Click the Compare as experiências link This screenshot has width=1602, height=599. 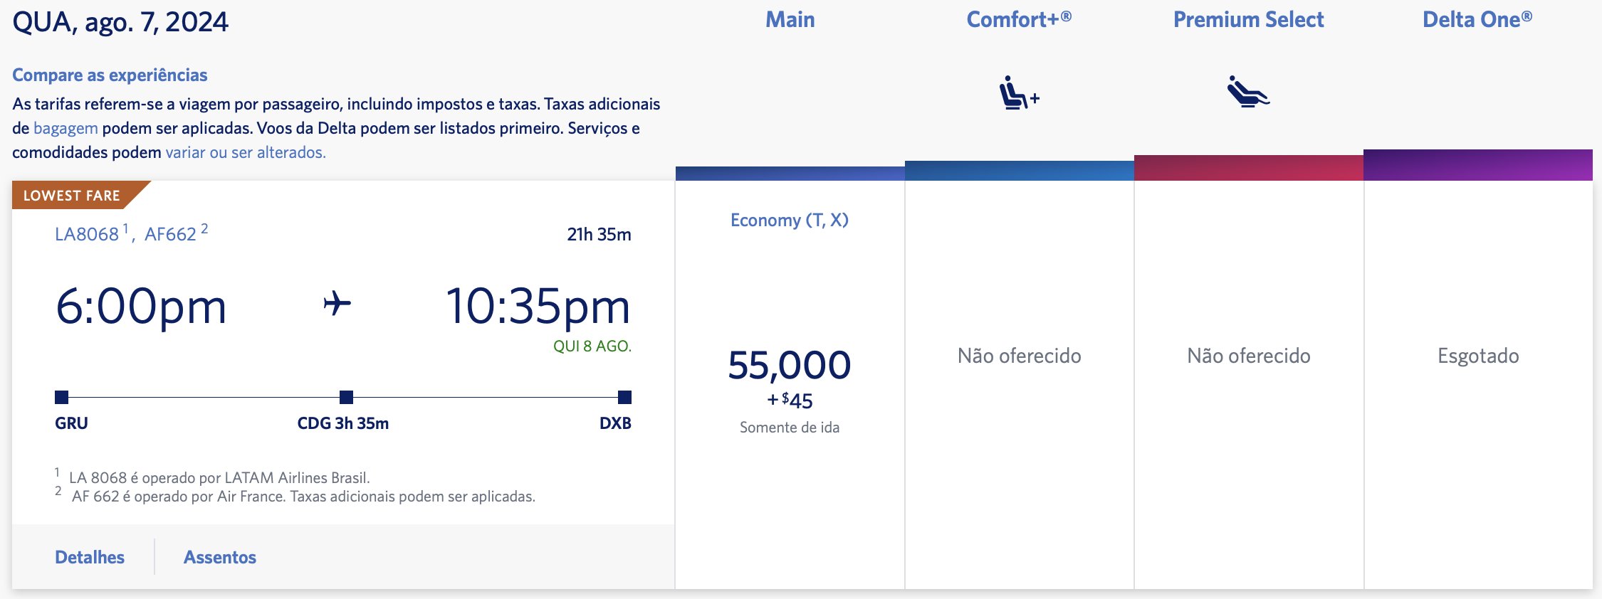point(110,75)
